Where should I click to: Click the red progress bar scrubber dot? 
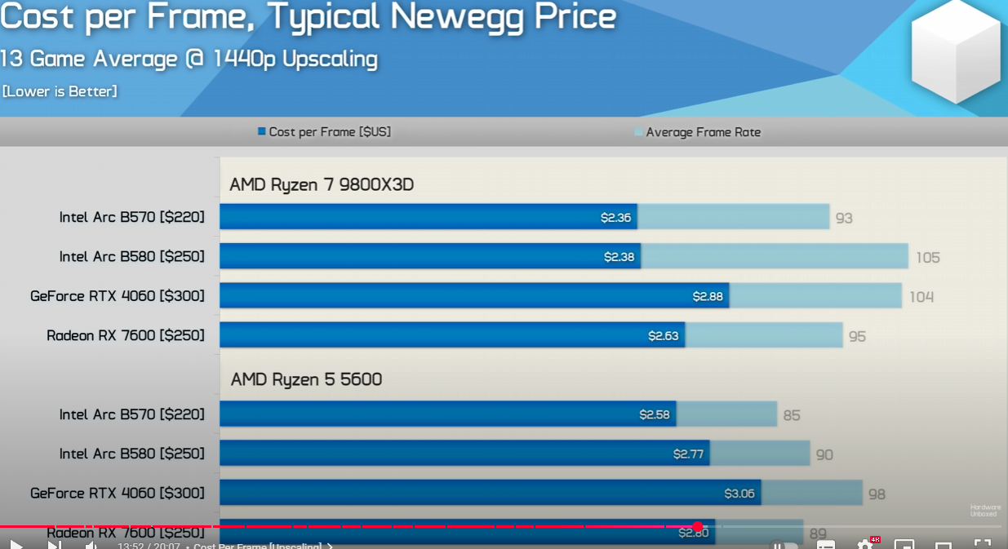click(x=698, y=527)
